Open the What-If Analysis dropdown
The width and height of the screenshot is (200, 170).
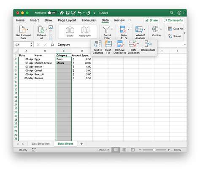145,29
